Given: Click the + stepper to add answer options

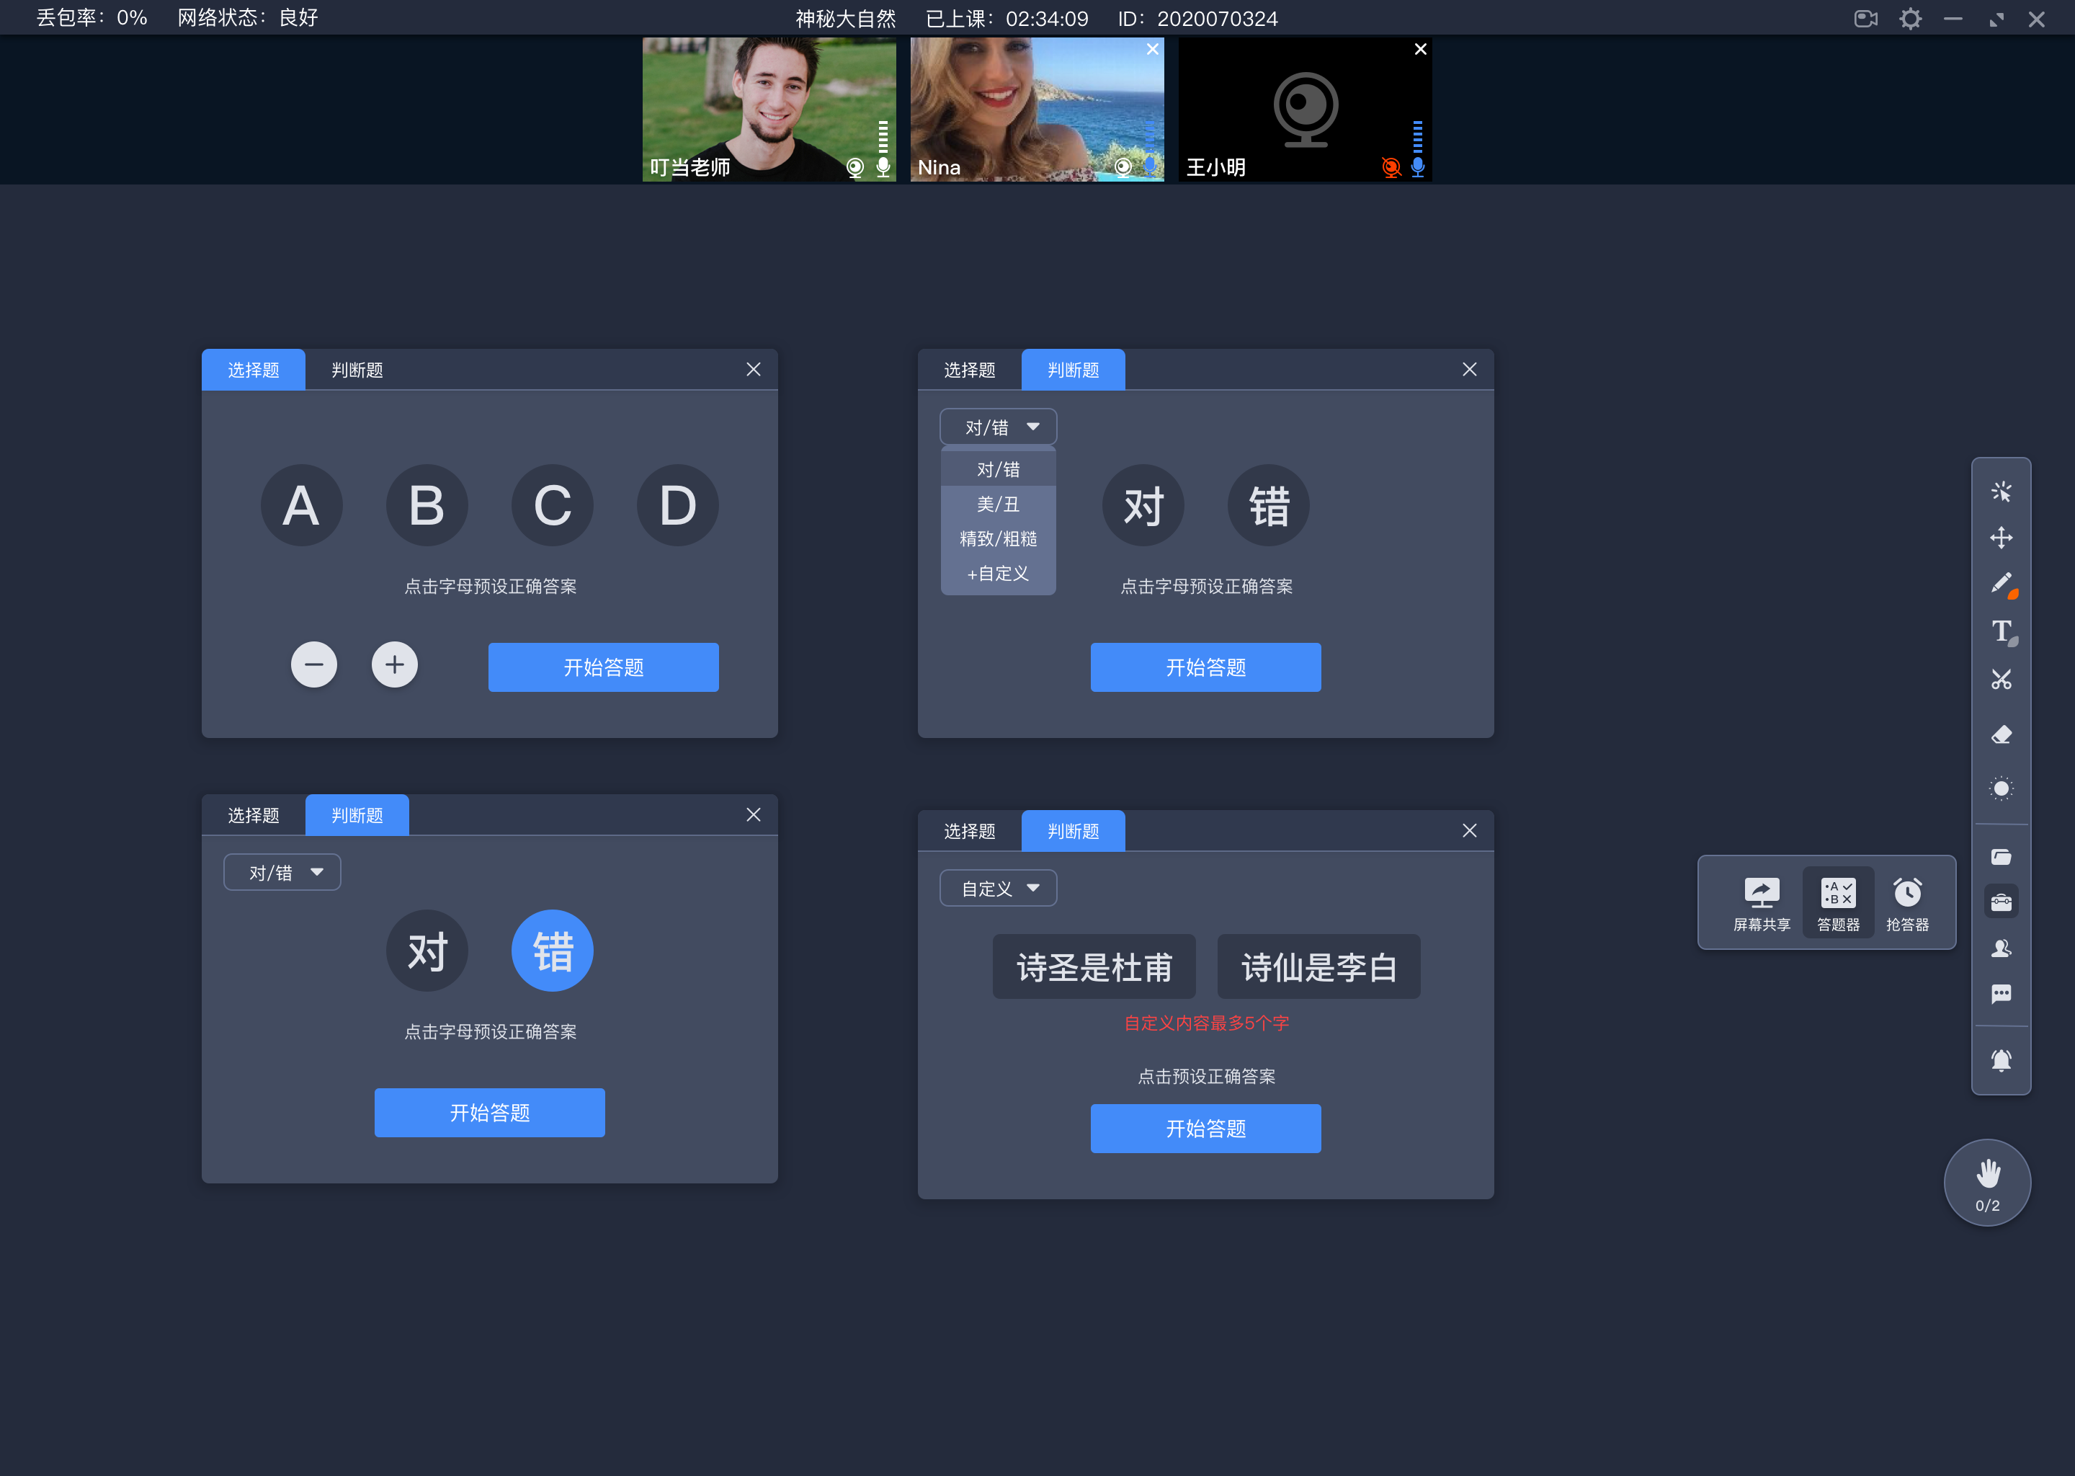Looking at the screenshot, I should tap(393, 664).
